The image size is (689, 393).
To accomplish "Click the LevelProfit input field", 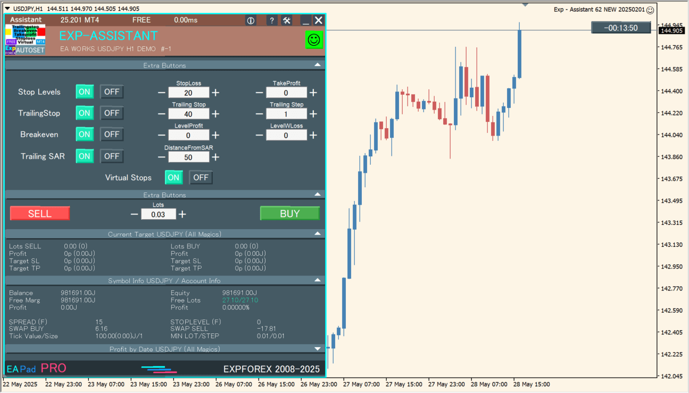I will [x=188, y=135].
